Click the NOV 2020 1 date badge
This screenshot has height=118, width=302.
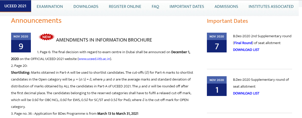(x=217, y=86)
